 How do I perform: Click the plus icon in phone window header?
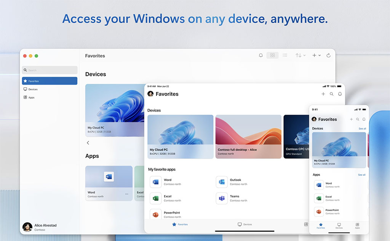[x=351, y=119]
